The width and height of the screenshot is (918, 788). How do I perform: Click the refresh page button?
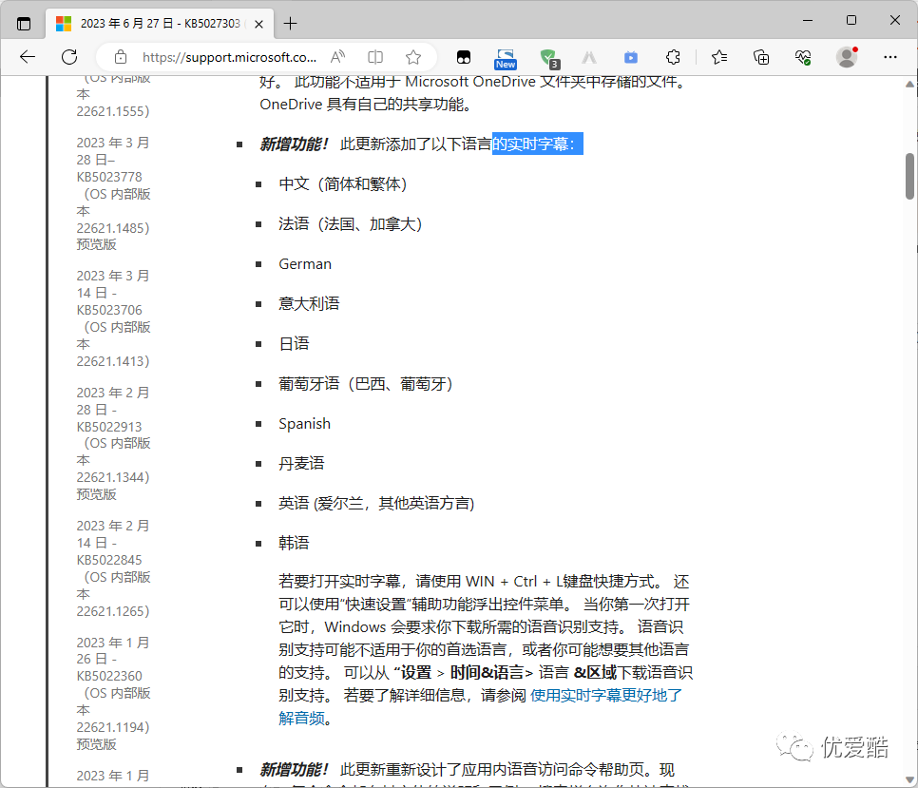tap(68, 57)
